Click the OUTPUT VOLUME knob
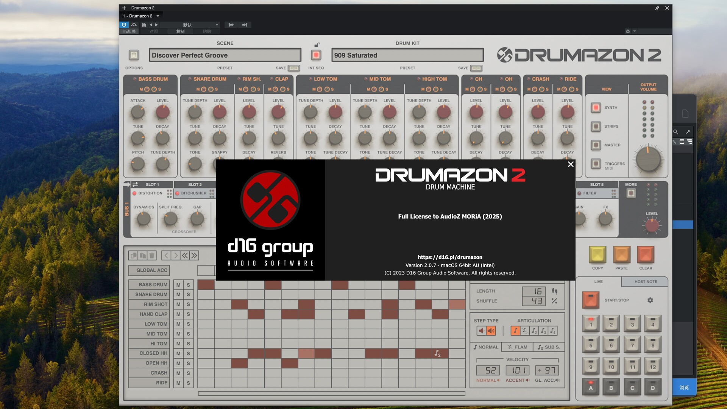Image resolution: width=727 pixels, height=409 pixels. [648, 159]
